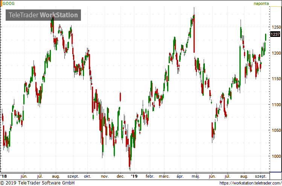
Task: Click the '19 year label on time axis
Action: point(134,176)
